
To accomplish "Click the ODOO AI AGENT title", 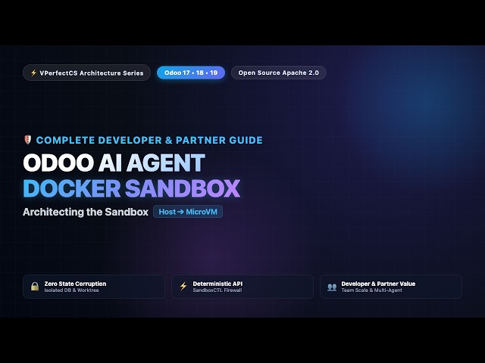I will click(114, 163).
